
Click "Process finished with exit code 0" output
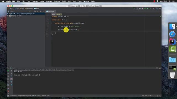27,75
